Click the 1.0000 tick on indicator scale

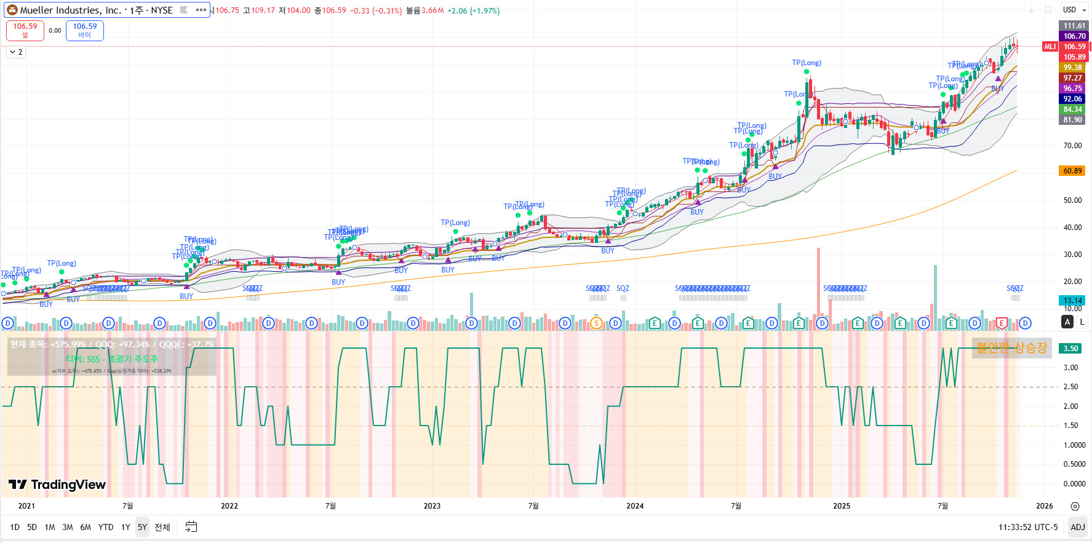point(1075,445)
